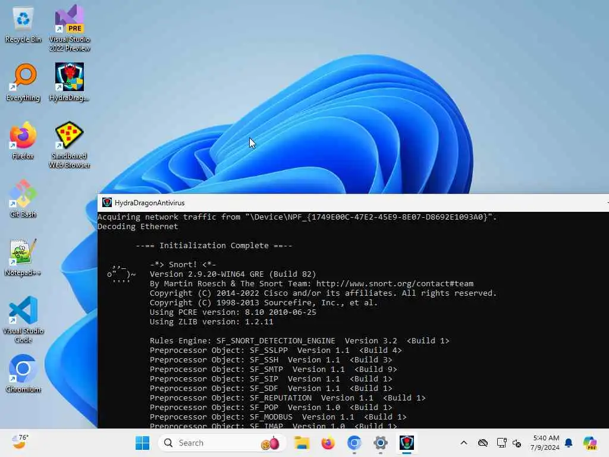Select the Notepad++ desktop icon
Image resolution: width=609 pixels, height=457 pixels.
point(23,257)
